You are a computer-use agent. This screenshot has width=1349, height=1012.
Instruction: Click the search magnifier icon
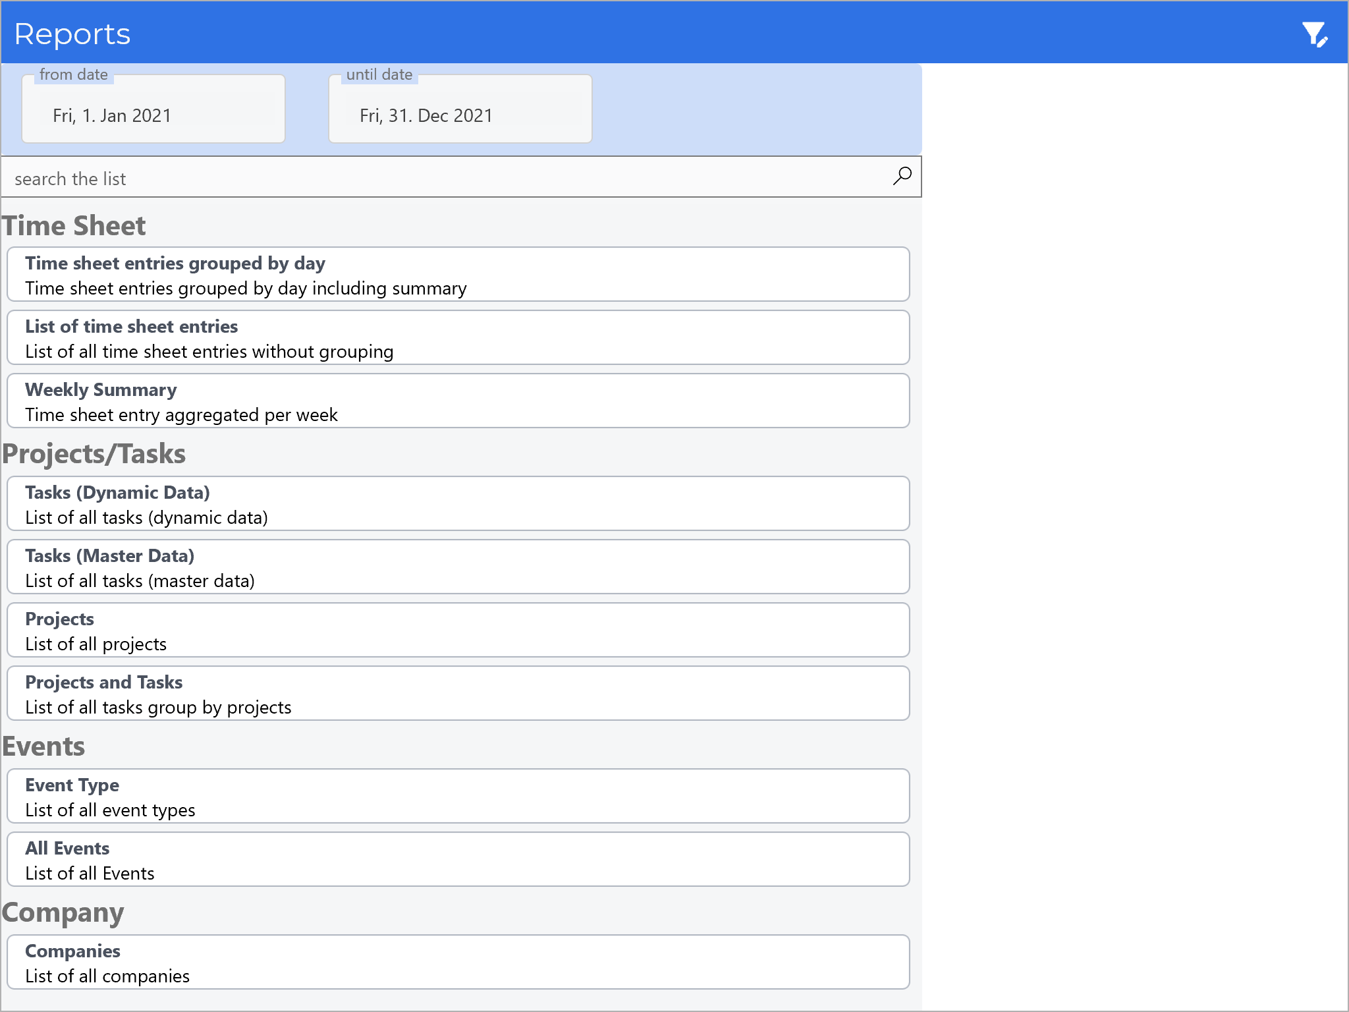902,176
